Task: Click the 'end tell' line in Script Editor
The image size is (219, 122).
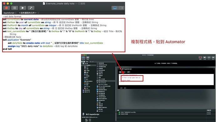Action: (x=7, y=49)
